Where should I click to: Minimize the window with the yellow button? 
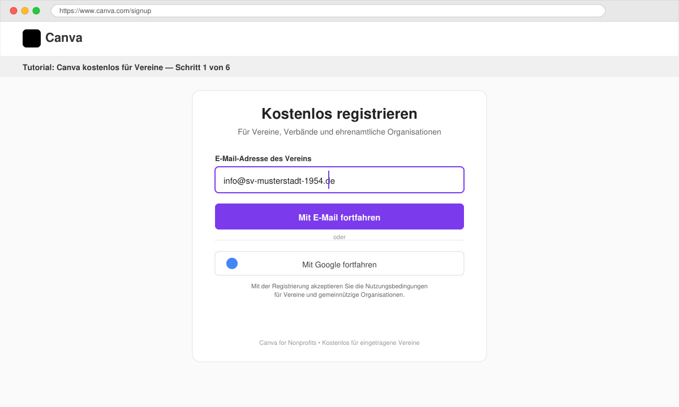pos(25,11)
